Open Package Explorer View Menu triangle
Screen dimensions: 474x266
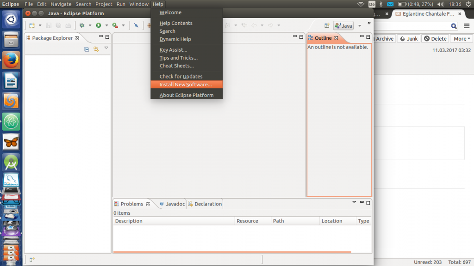106,48
